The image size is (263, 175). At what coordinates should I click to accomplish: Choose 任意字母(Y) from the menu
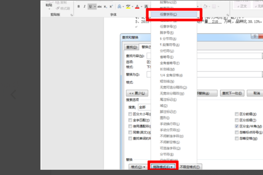point(168,26)
